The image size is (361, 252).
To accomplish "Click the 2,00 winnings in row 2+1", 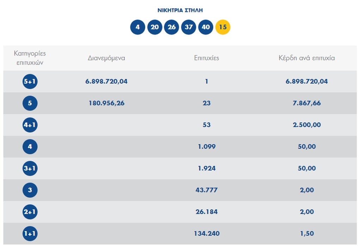I will tap(307, 212).
